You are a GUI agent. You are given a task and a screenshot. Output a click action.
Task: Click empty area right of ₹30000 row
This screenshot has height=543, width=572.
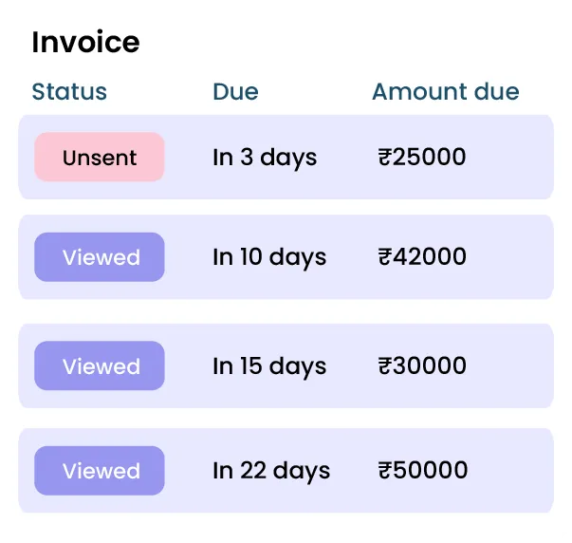pos(512,366)
